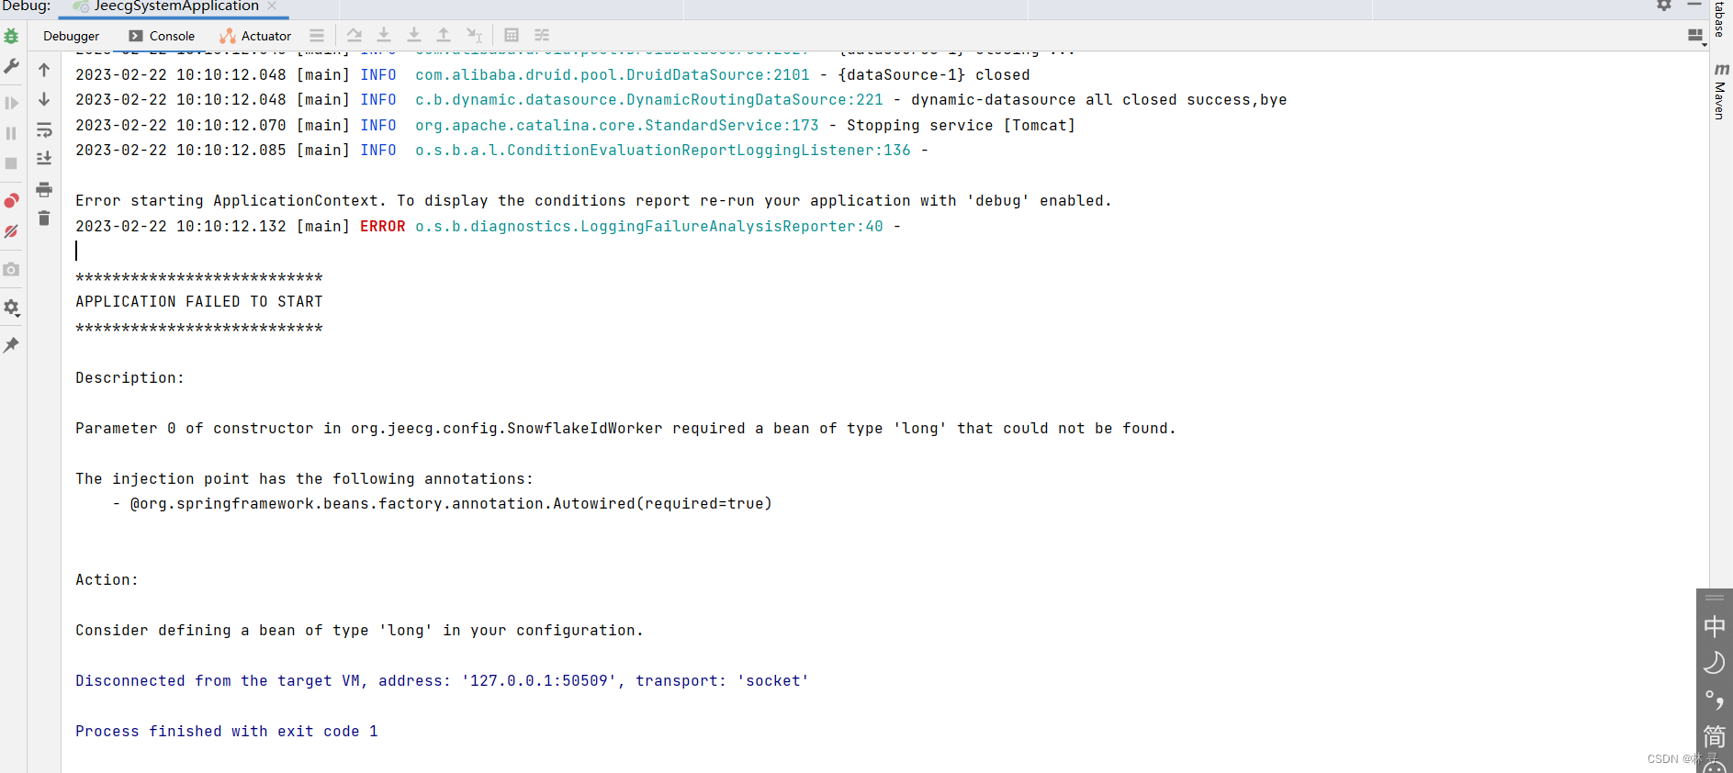This screenshot has width=1733, height=773.
Task: Click 'Consider defining a bean' line
Action: 359,631
